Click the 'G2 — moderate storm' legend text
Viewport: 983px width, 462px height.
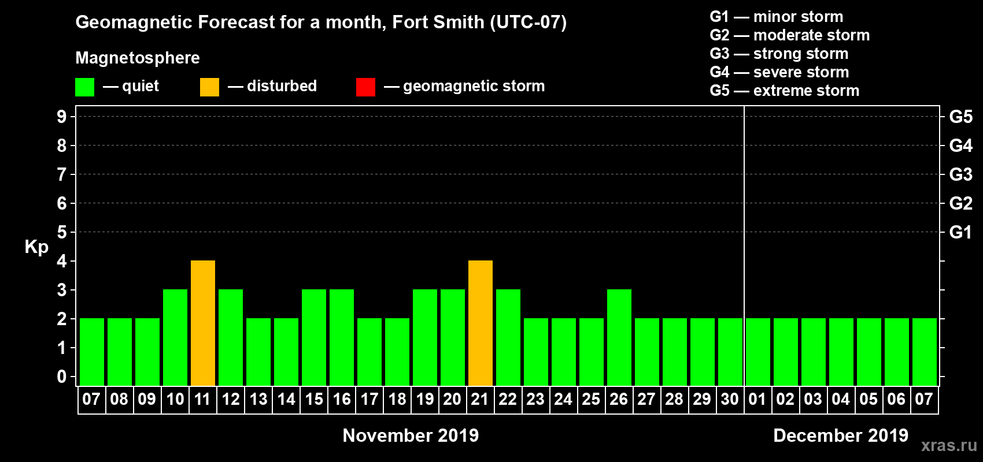tap(790, 35)
